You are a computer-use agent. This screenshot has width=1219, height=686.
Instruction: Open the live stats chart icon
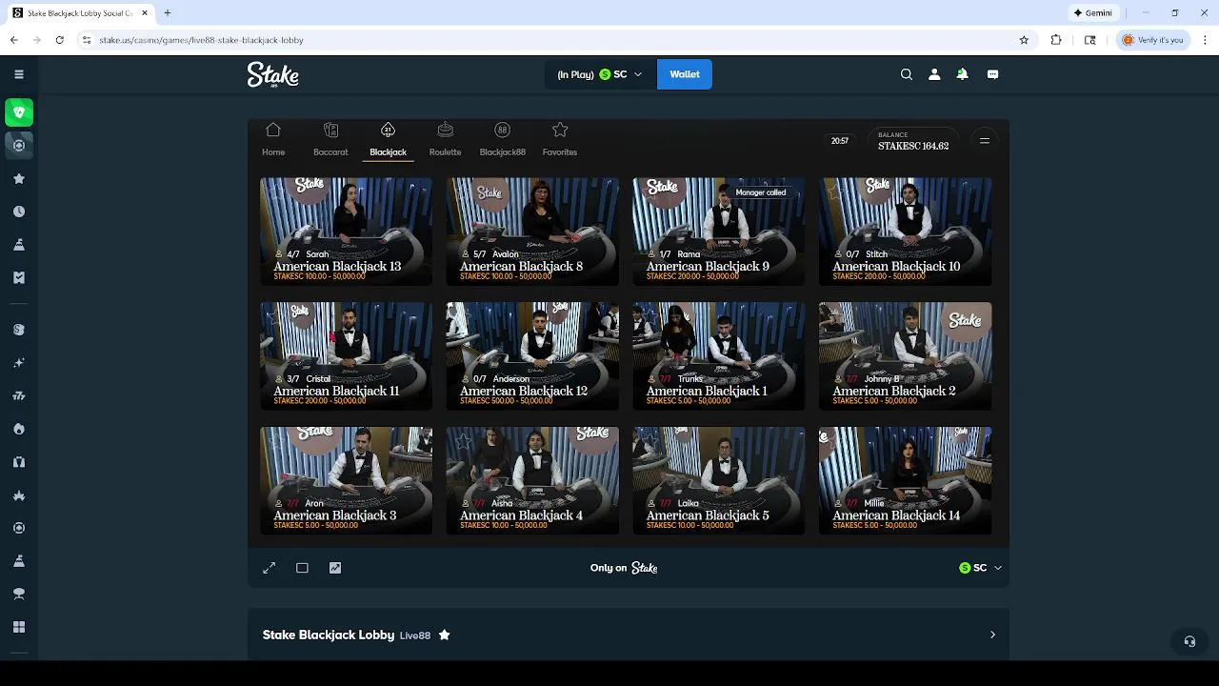point(335,568)
